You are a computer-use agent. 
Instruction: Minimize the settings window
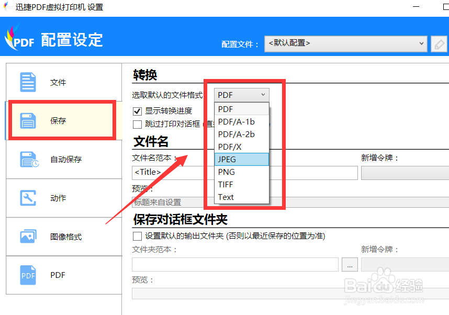point(416,6)
